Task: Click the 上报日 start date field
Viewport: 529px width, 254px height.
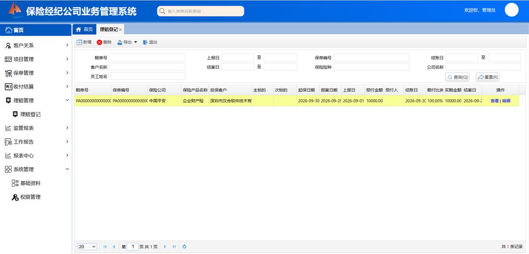Action: [x=238, y=58]
